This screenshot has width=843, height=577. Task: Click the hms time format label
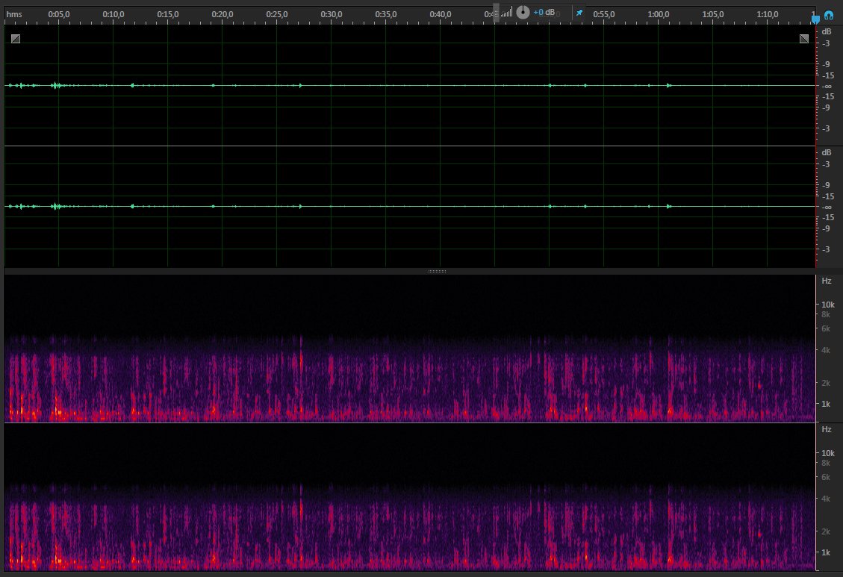click(x=14, y=14)
